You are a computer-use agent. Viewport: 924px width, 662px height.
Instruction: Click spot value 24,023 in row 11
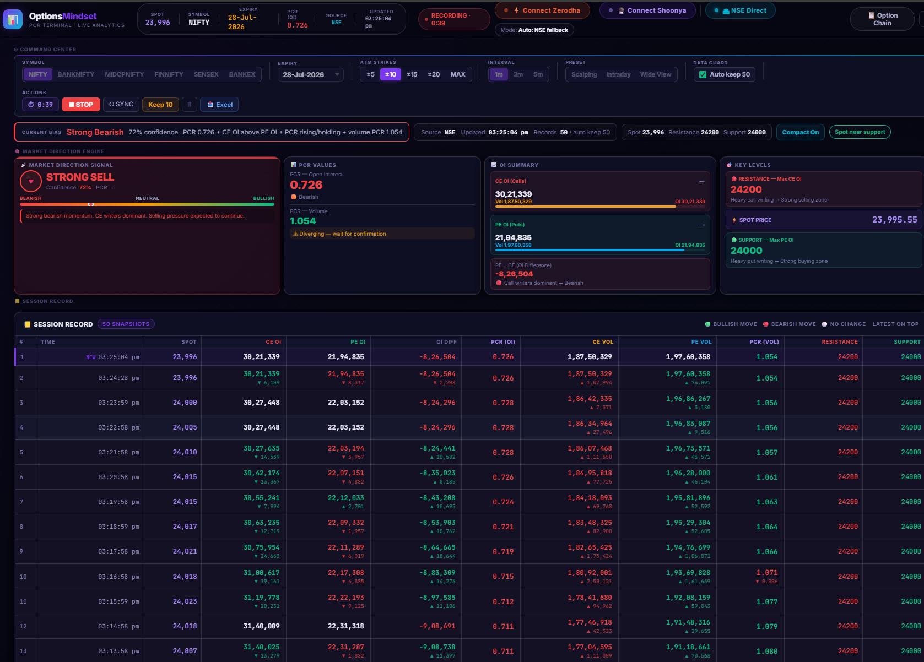click(x=185, y=601)
